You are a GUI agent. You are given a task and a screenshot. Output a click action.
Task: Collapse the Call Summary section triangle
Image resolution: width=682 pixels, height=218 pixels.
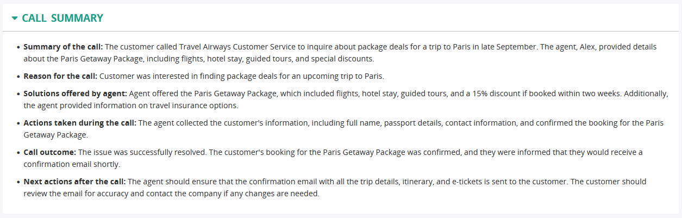(15, 18)
